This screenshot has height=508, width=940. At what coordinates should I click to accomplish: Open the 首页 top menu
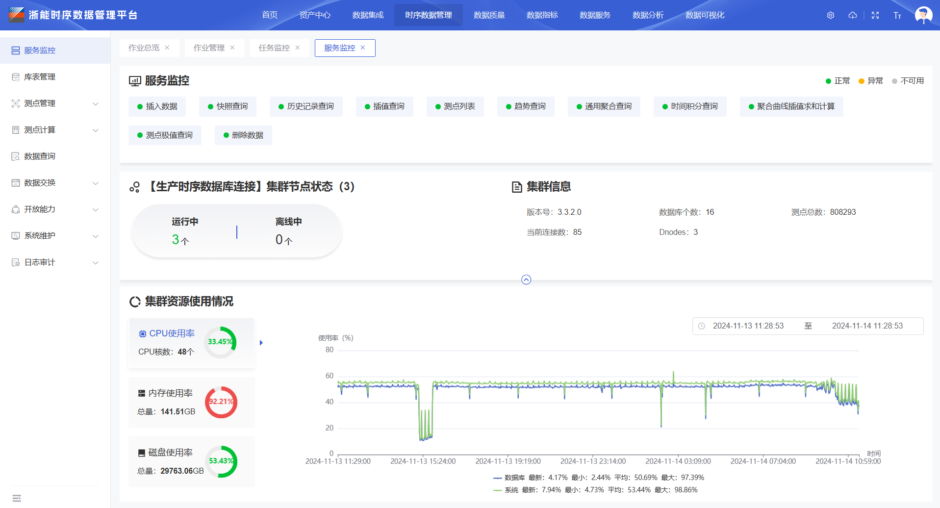pos(270,15)
